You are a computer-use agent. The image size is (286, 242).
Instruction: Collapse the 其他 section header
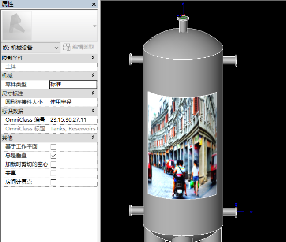[x=93, y=138]
